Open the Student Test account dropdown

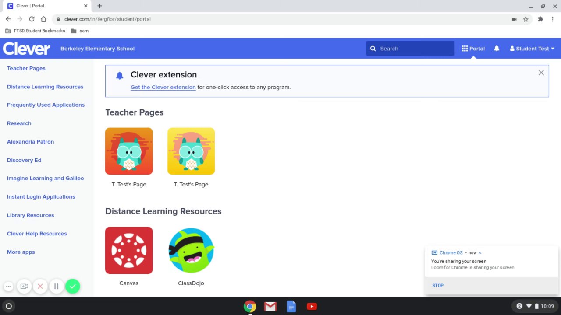532,49
